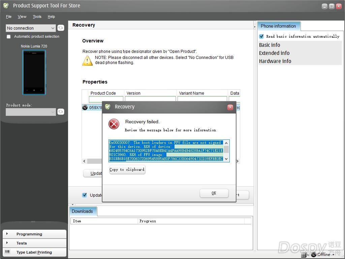The height and width of the screenshot is (259, 345).
Task: Toggle the Update checkbox below the properties table
Action: 85,195
